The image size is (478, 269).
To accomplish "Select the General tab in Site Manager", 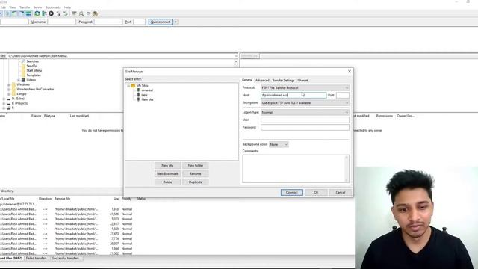I will pyautogui.click(x=247, y=80).
